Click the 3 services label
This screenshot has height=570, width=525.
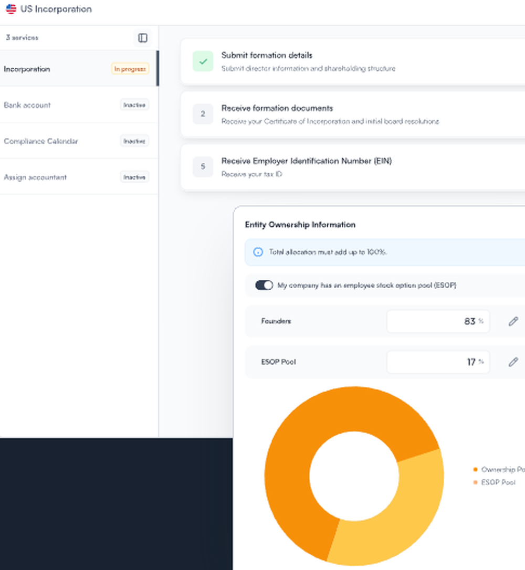pos(22,37)
